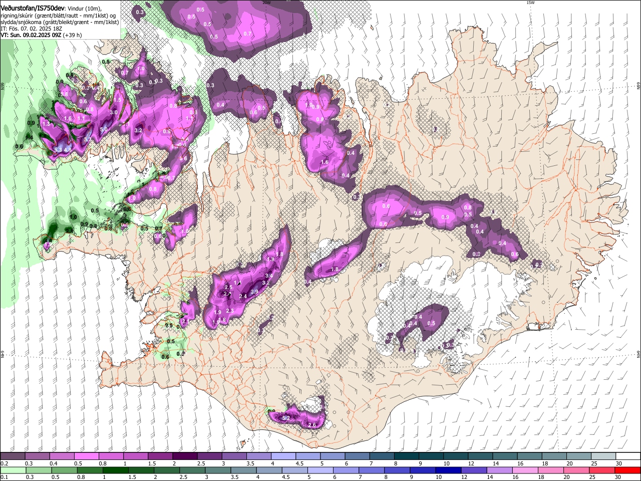Click the 'IT: Fös. 07. 02. 2025 18Z' line

[31, 29]
